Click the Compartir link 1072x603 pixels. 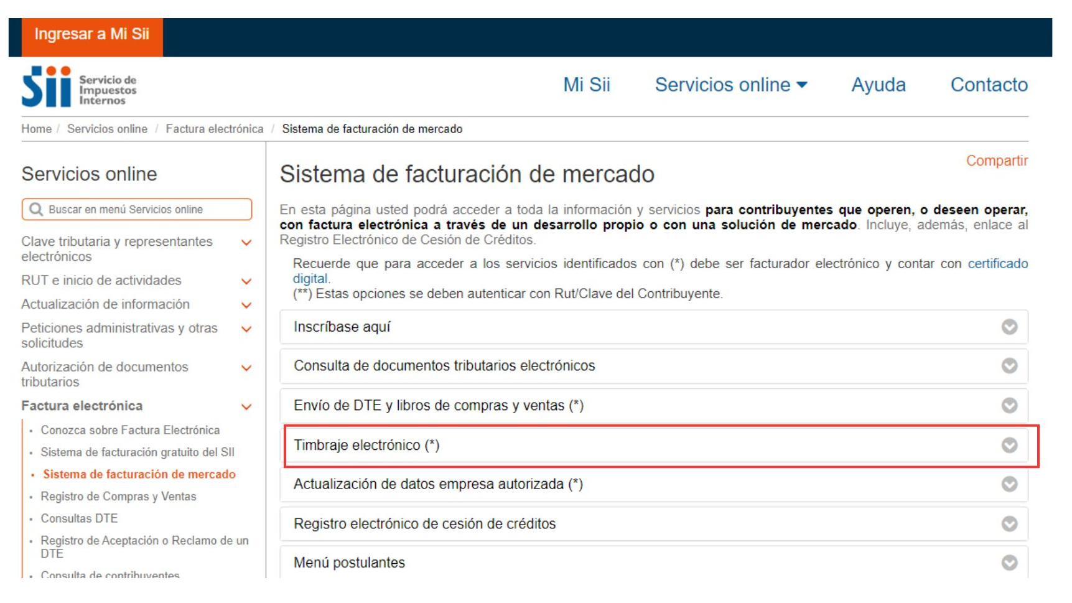coord(997,161)
